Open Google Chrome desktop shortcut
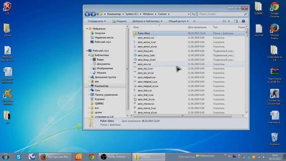286x161 pixels. [x=274, y=10]
